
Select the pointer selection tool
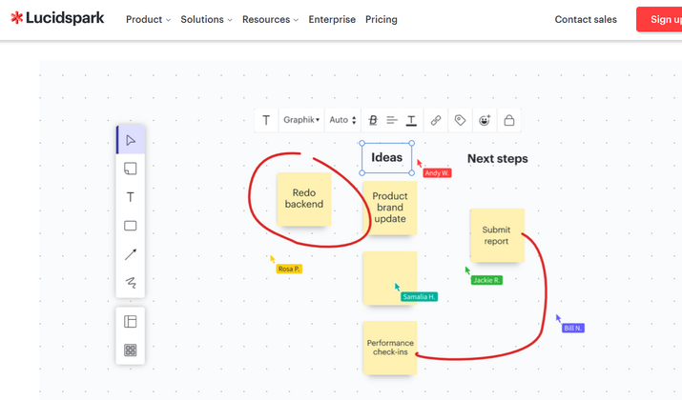click(x=131, y=140)
